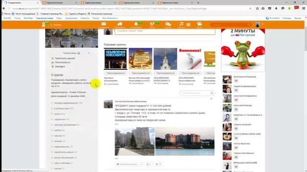307x172 pixels.
Task: Stop page loading with X button
Action: click(x=250, y=9)
